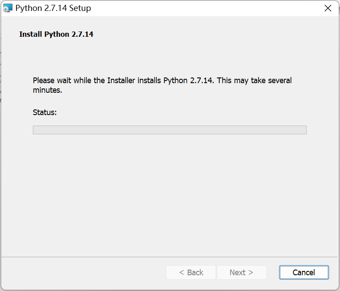340x291 pixels.
Task: Click the blank area below the progress bar
Action: [170, 193]
